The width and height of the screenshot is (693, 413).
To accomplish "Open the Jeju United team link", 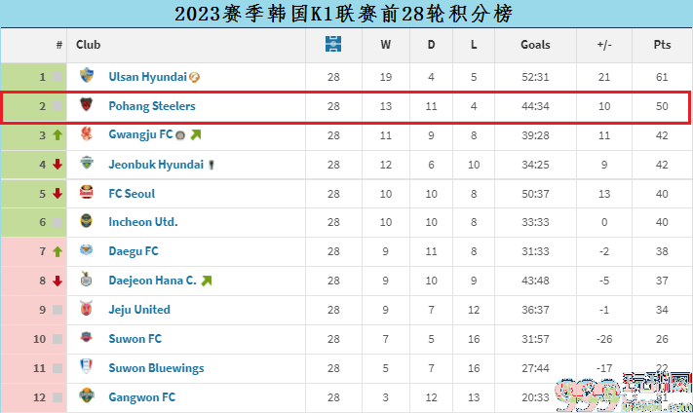I will (x=139, y=309).
